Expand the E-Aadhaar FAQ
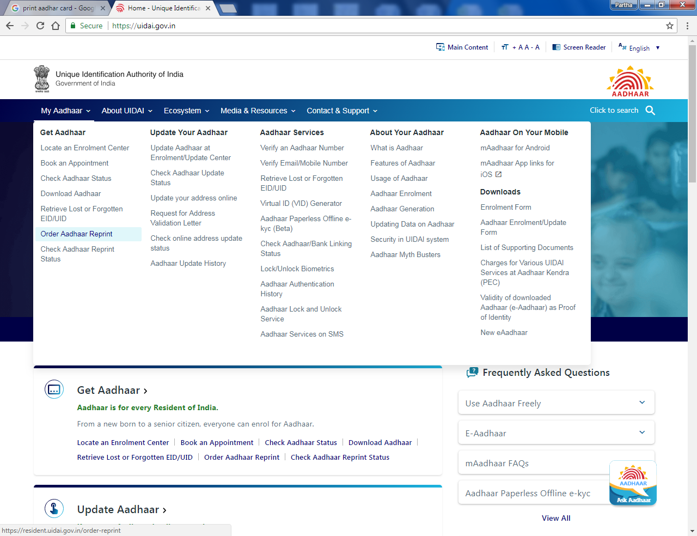Image resolution: width=697 pixels, height=536 pixels. tap(557, 433)
